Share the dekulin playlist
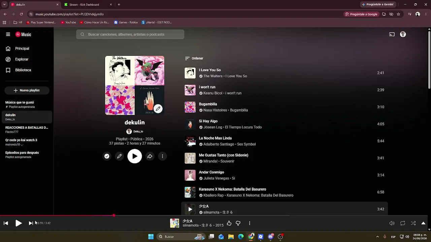Image resolution: width=431 pixels, height=242 pixels. coord(150,156)
